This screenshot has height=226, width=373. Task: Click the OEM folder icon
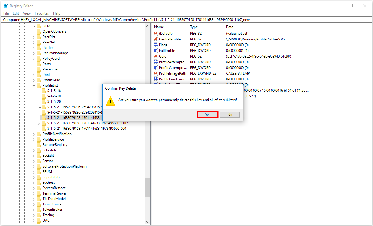(x=39, y=26)
